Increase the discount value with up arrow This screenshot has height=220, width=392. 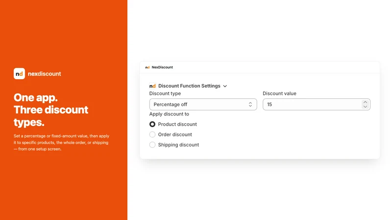365,102
